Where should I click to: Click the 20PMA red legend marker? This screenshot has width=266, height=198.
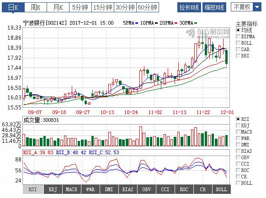(x=176, y=23)
